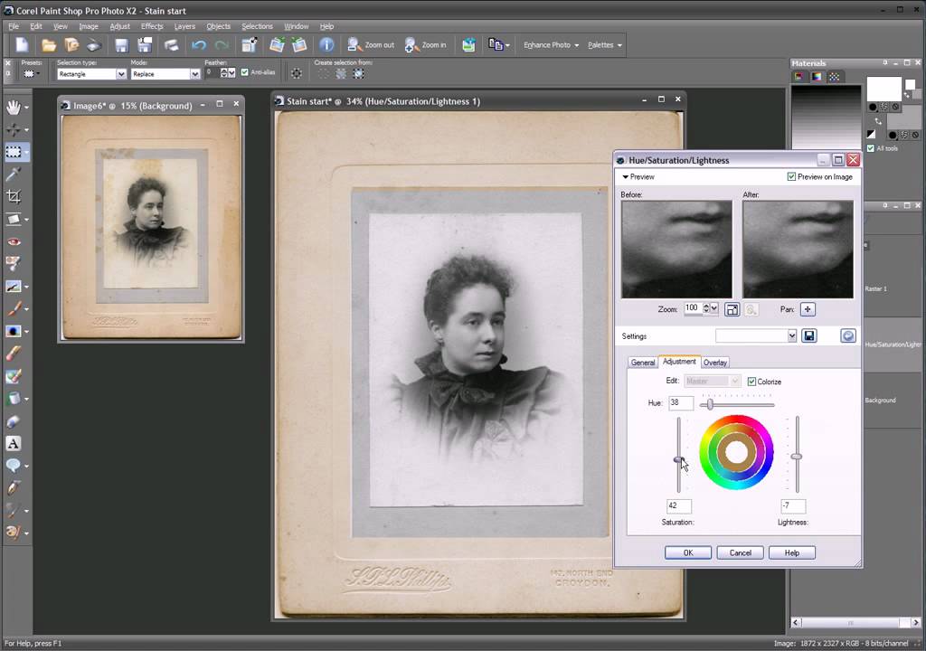Open the blue Image Information icon

point(326,45)
